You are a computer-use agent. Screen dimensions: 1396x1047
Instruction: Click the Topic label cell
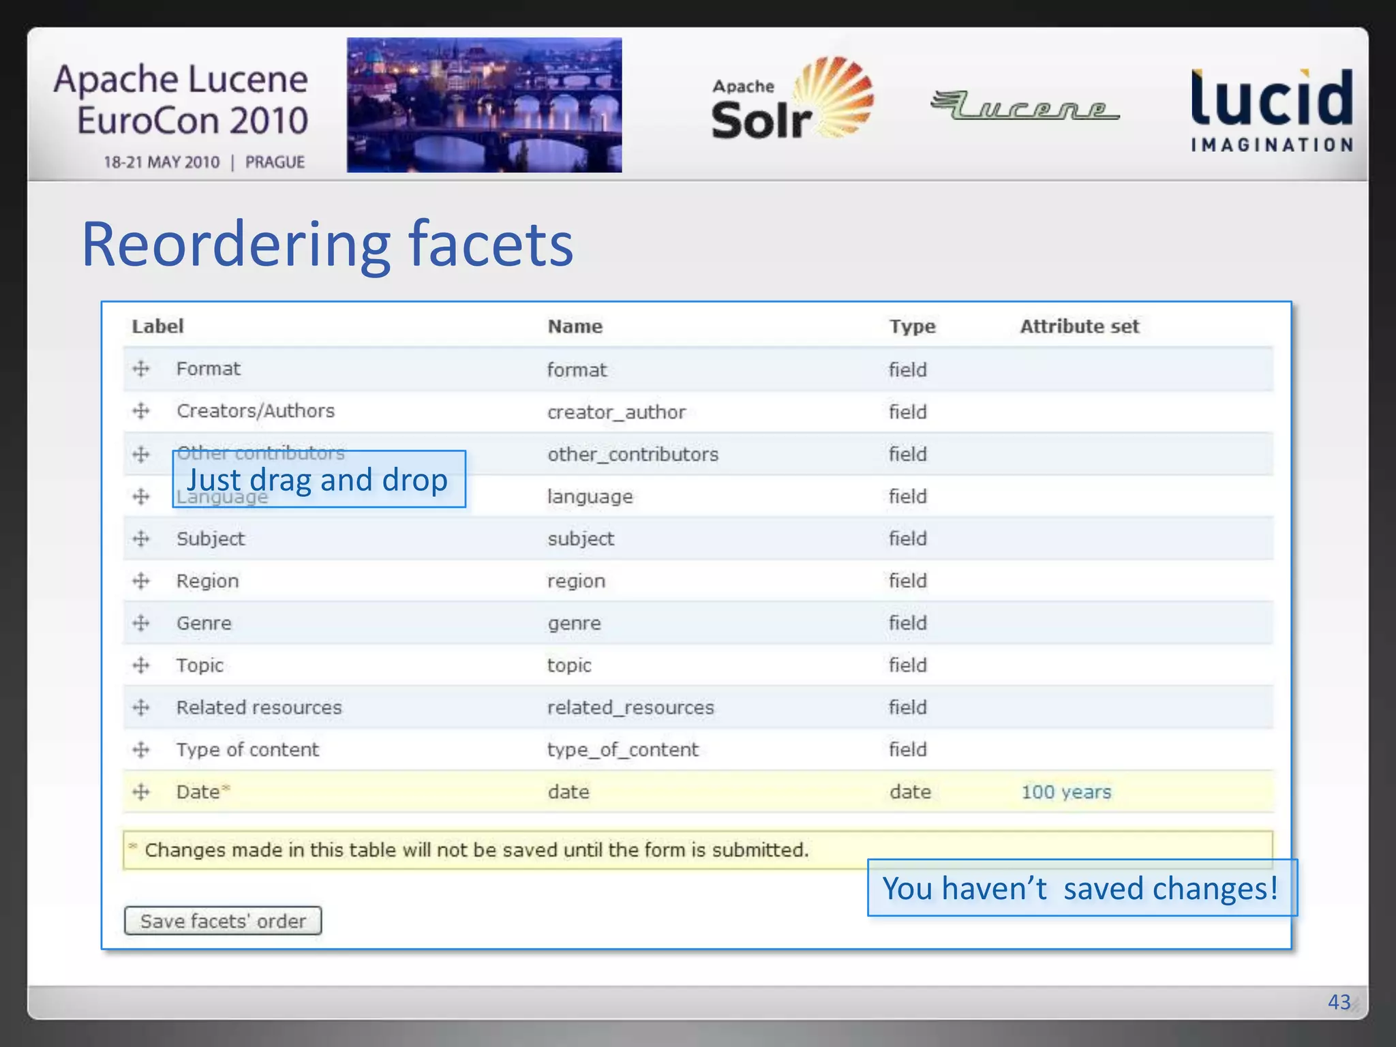pos(200,666)
